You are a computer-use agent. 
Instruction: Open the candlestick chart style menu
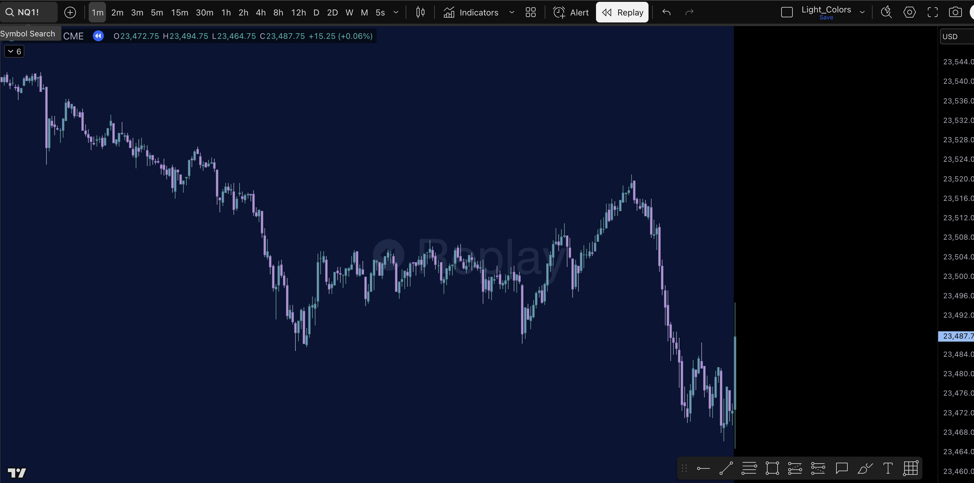(420, 12)
